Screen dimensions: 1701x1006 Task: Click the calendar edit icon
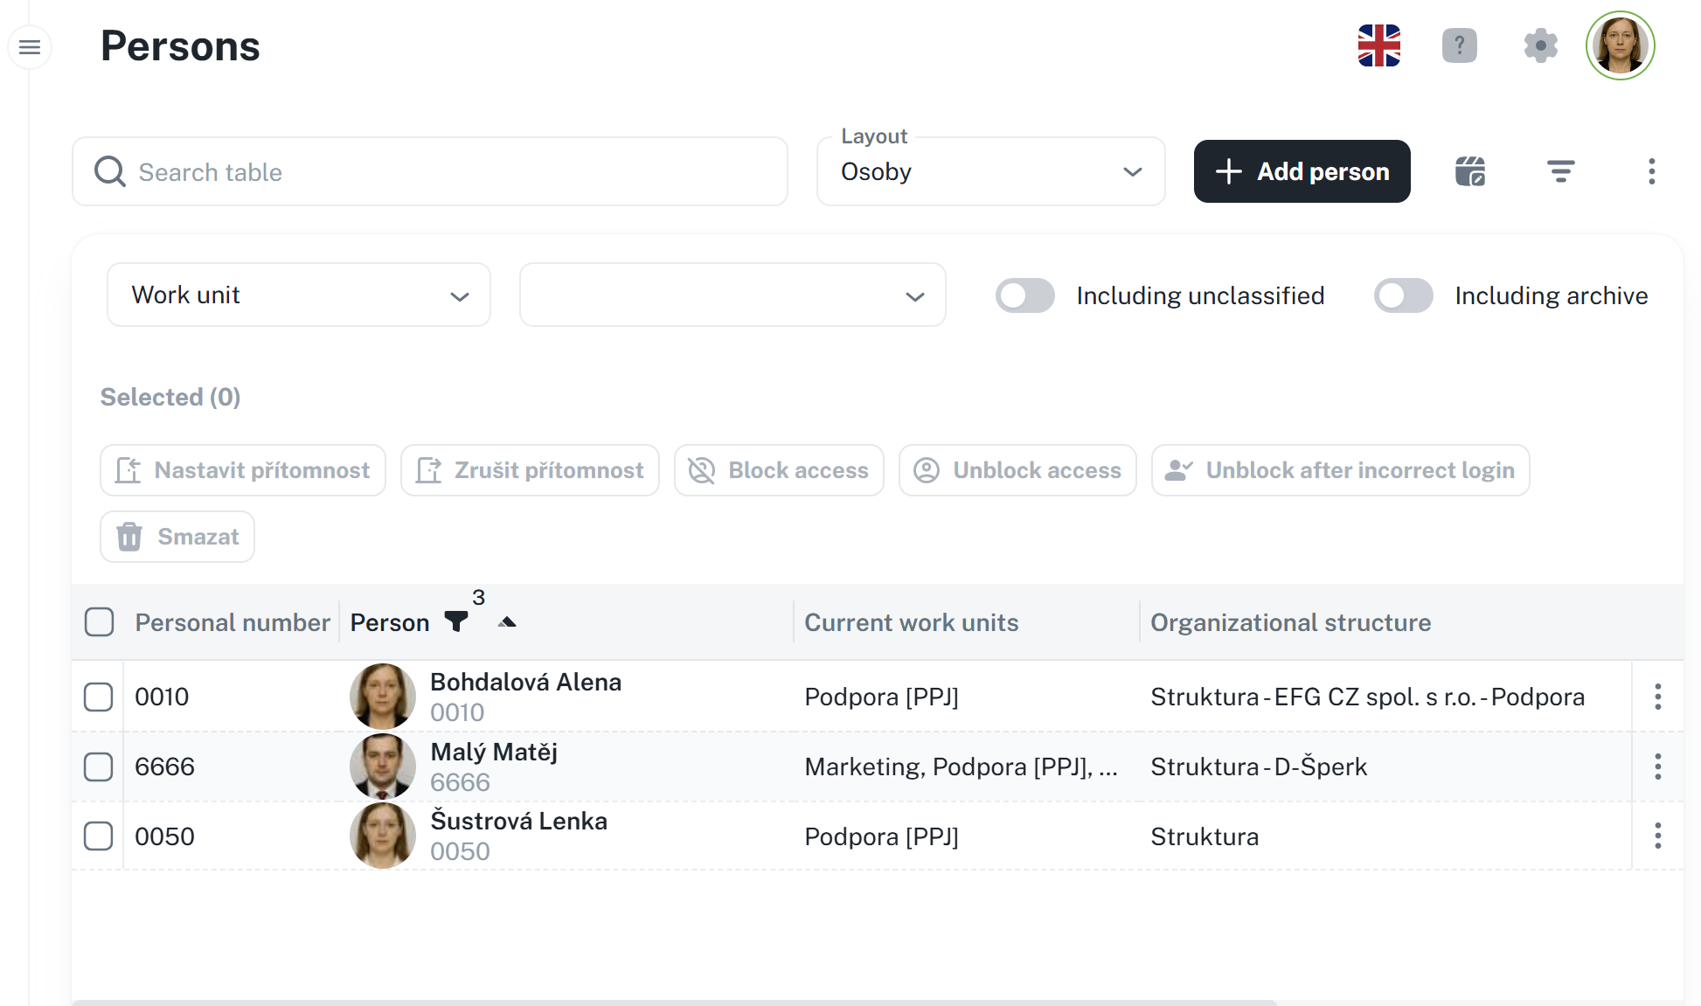pyautogui.click(x=1470, y=171)
